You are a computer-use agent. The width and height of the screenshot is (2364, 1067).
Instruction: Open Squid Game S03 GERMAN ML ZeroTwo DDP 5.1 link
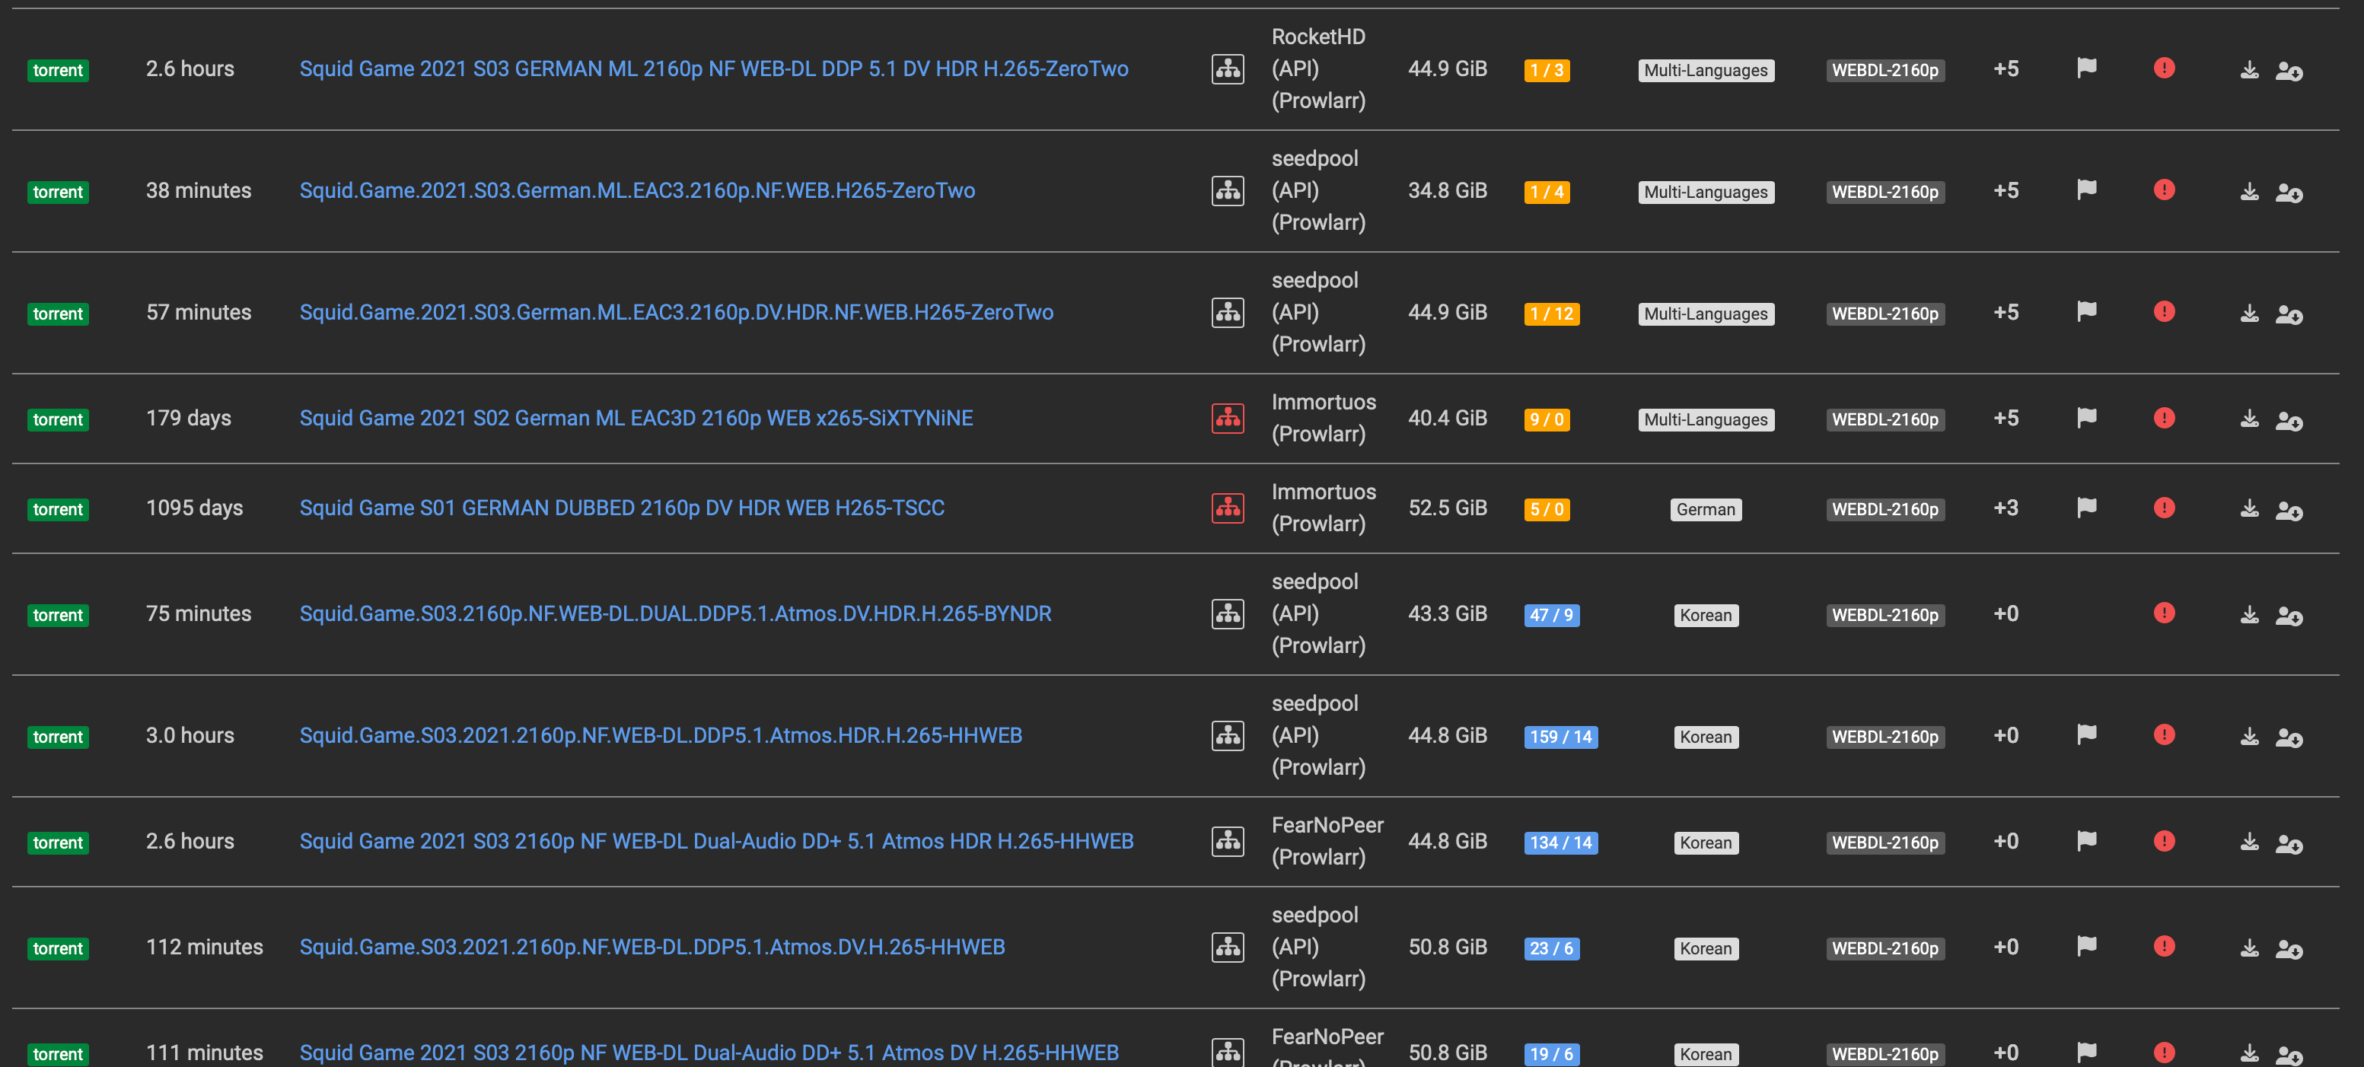713,68
